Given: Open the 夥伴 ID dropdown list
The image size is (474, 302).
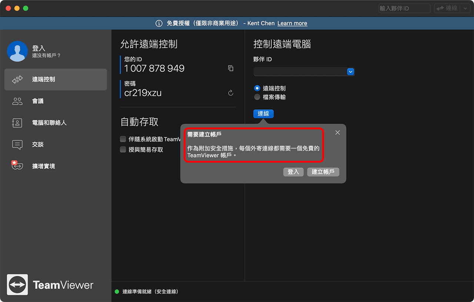Looking at the screenshot, I should [x=350, y=72].
